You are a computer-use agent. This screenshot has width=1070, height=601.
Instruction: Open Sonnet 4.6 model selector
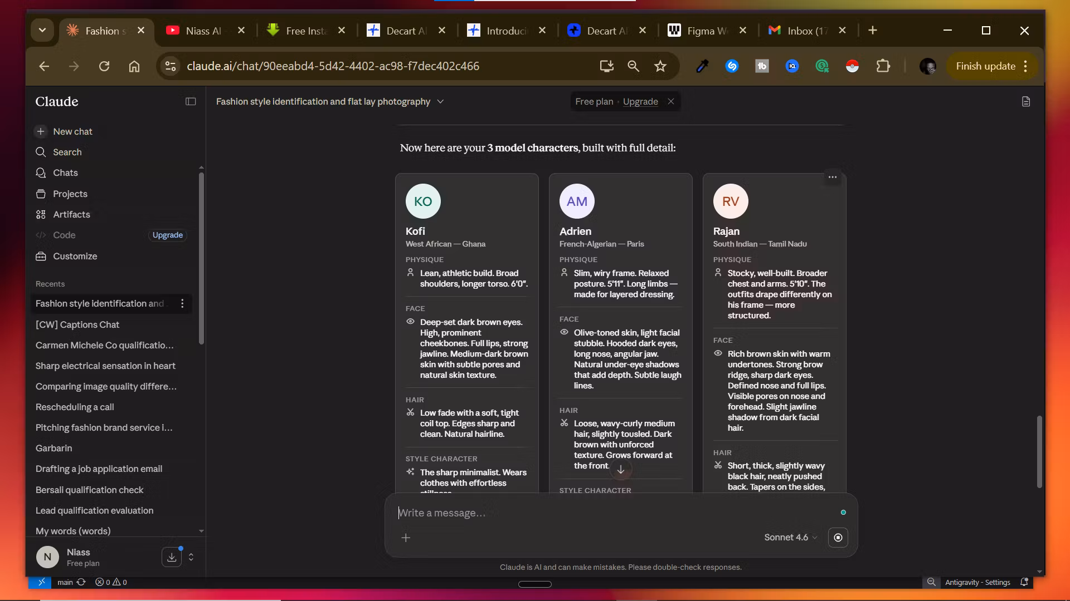tap(790, 537)
